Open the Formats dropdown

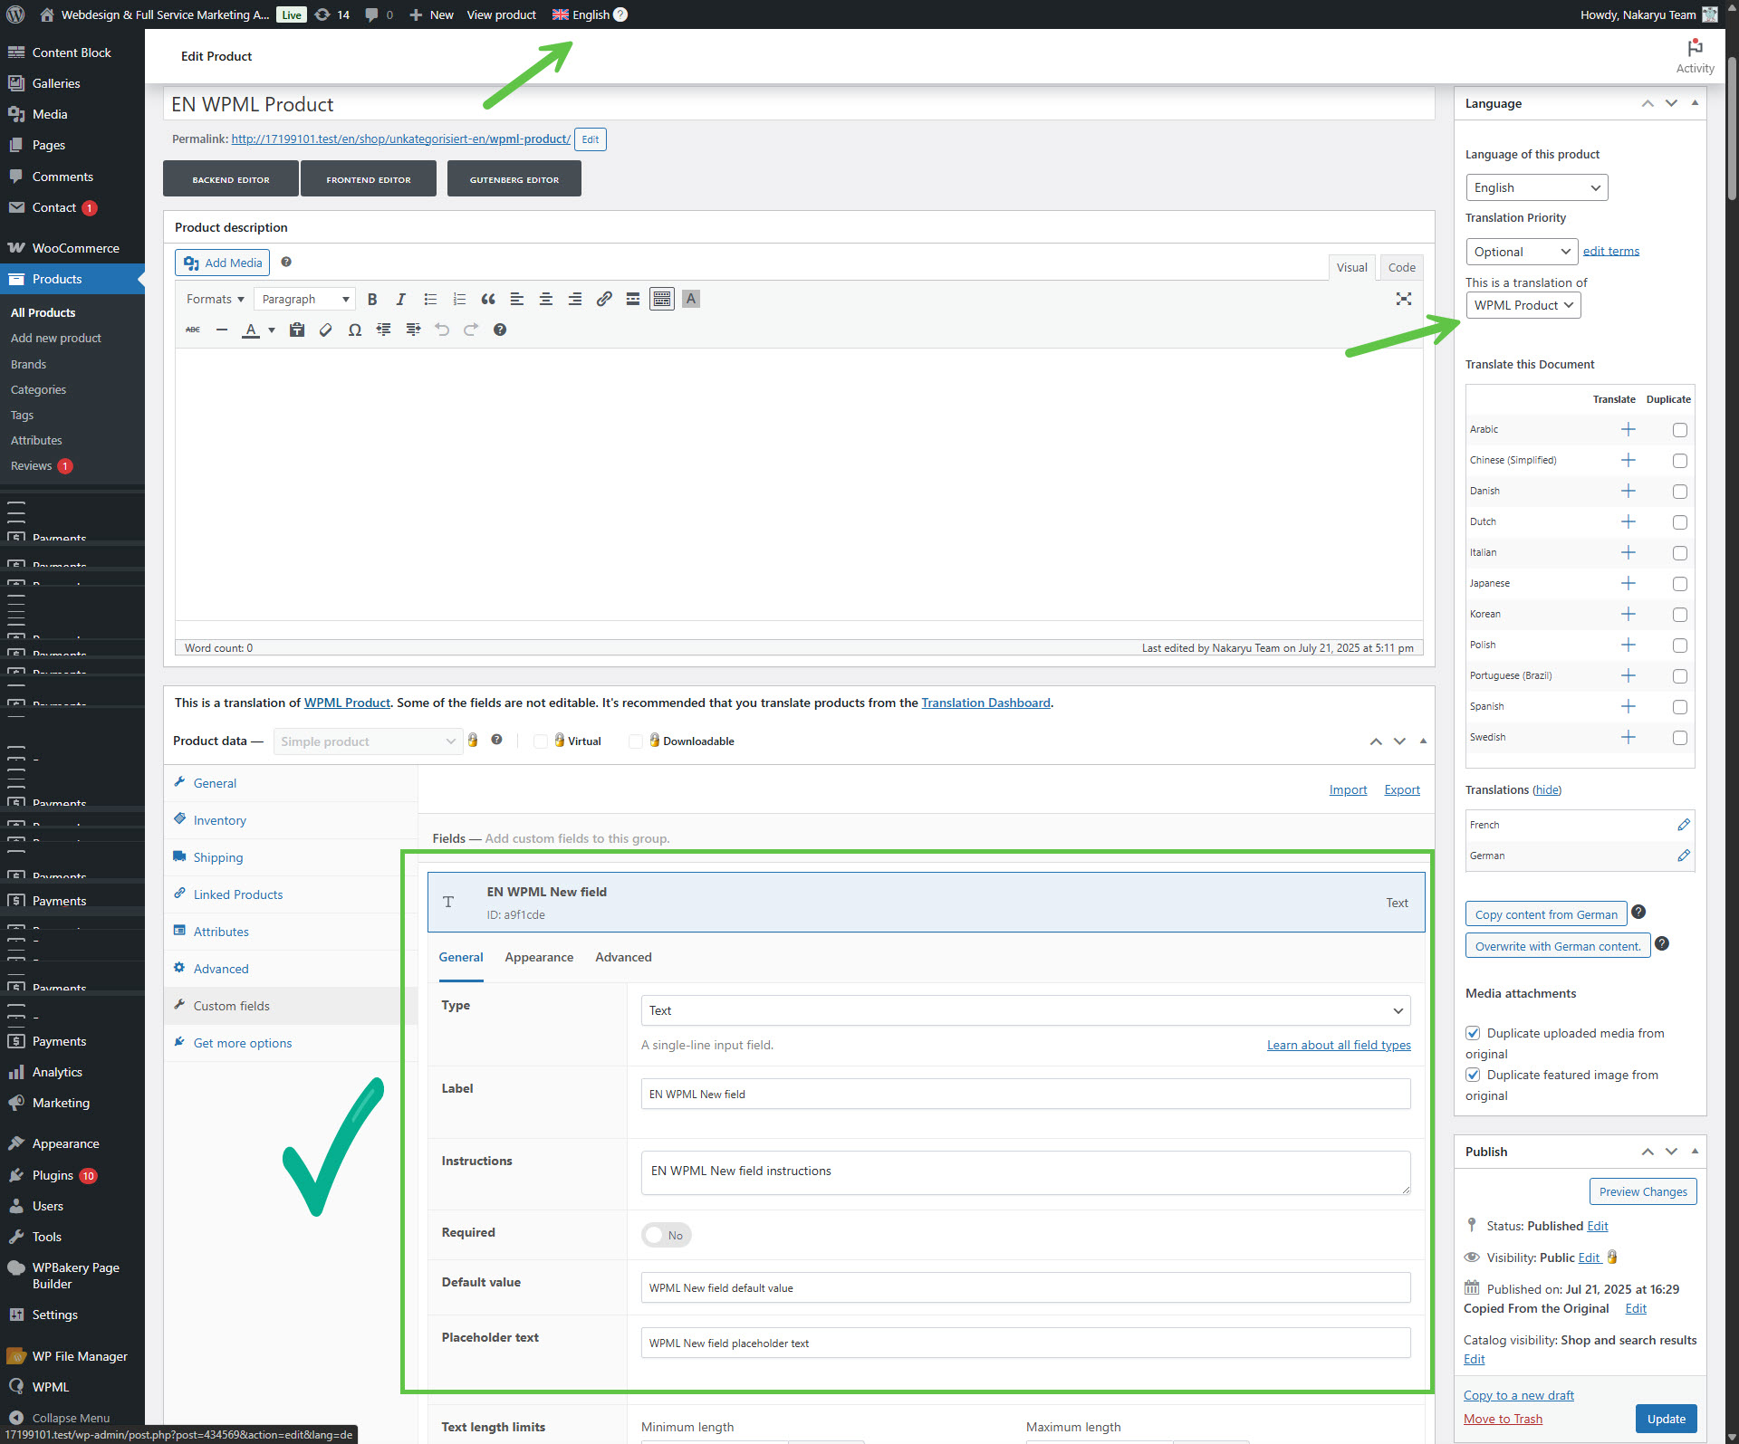coord(215,299)
